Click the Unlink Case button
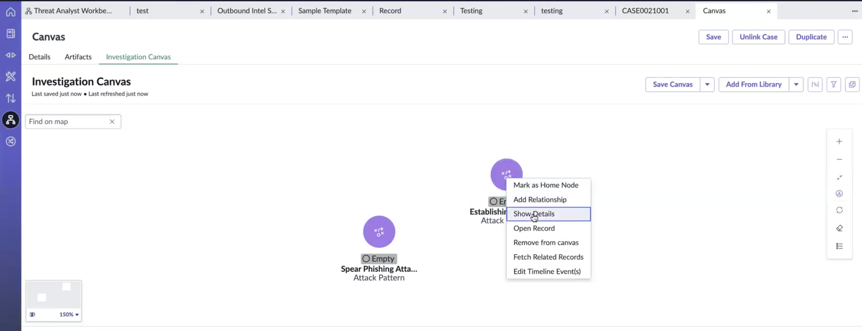 click(x=758, y=37)
